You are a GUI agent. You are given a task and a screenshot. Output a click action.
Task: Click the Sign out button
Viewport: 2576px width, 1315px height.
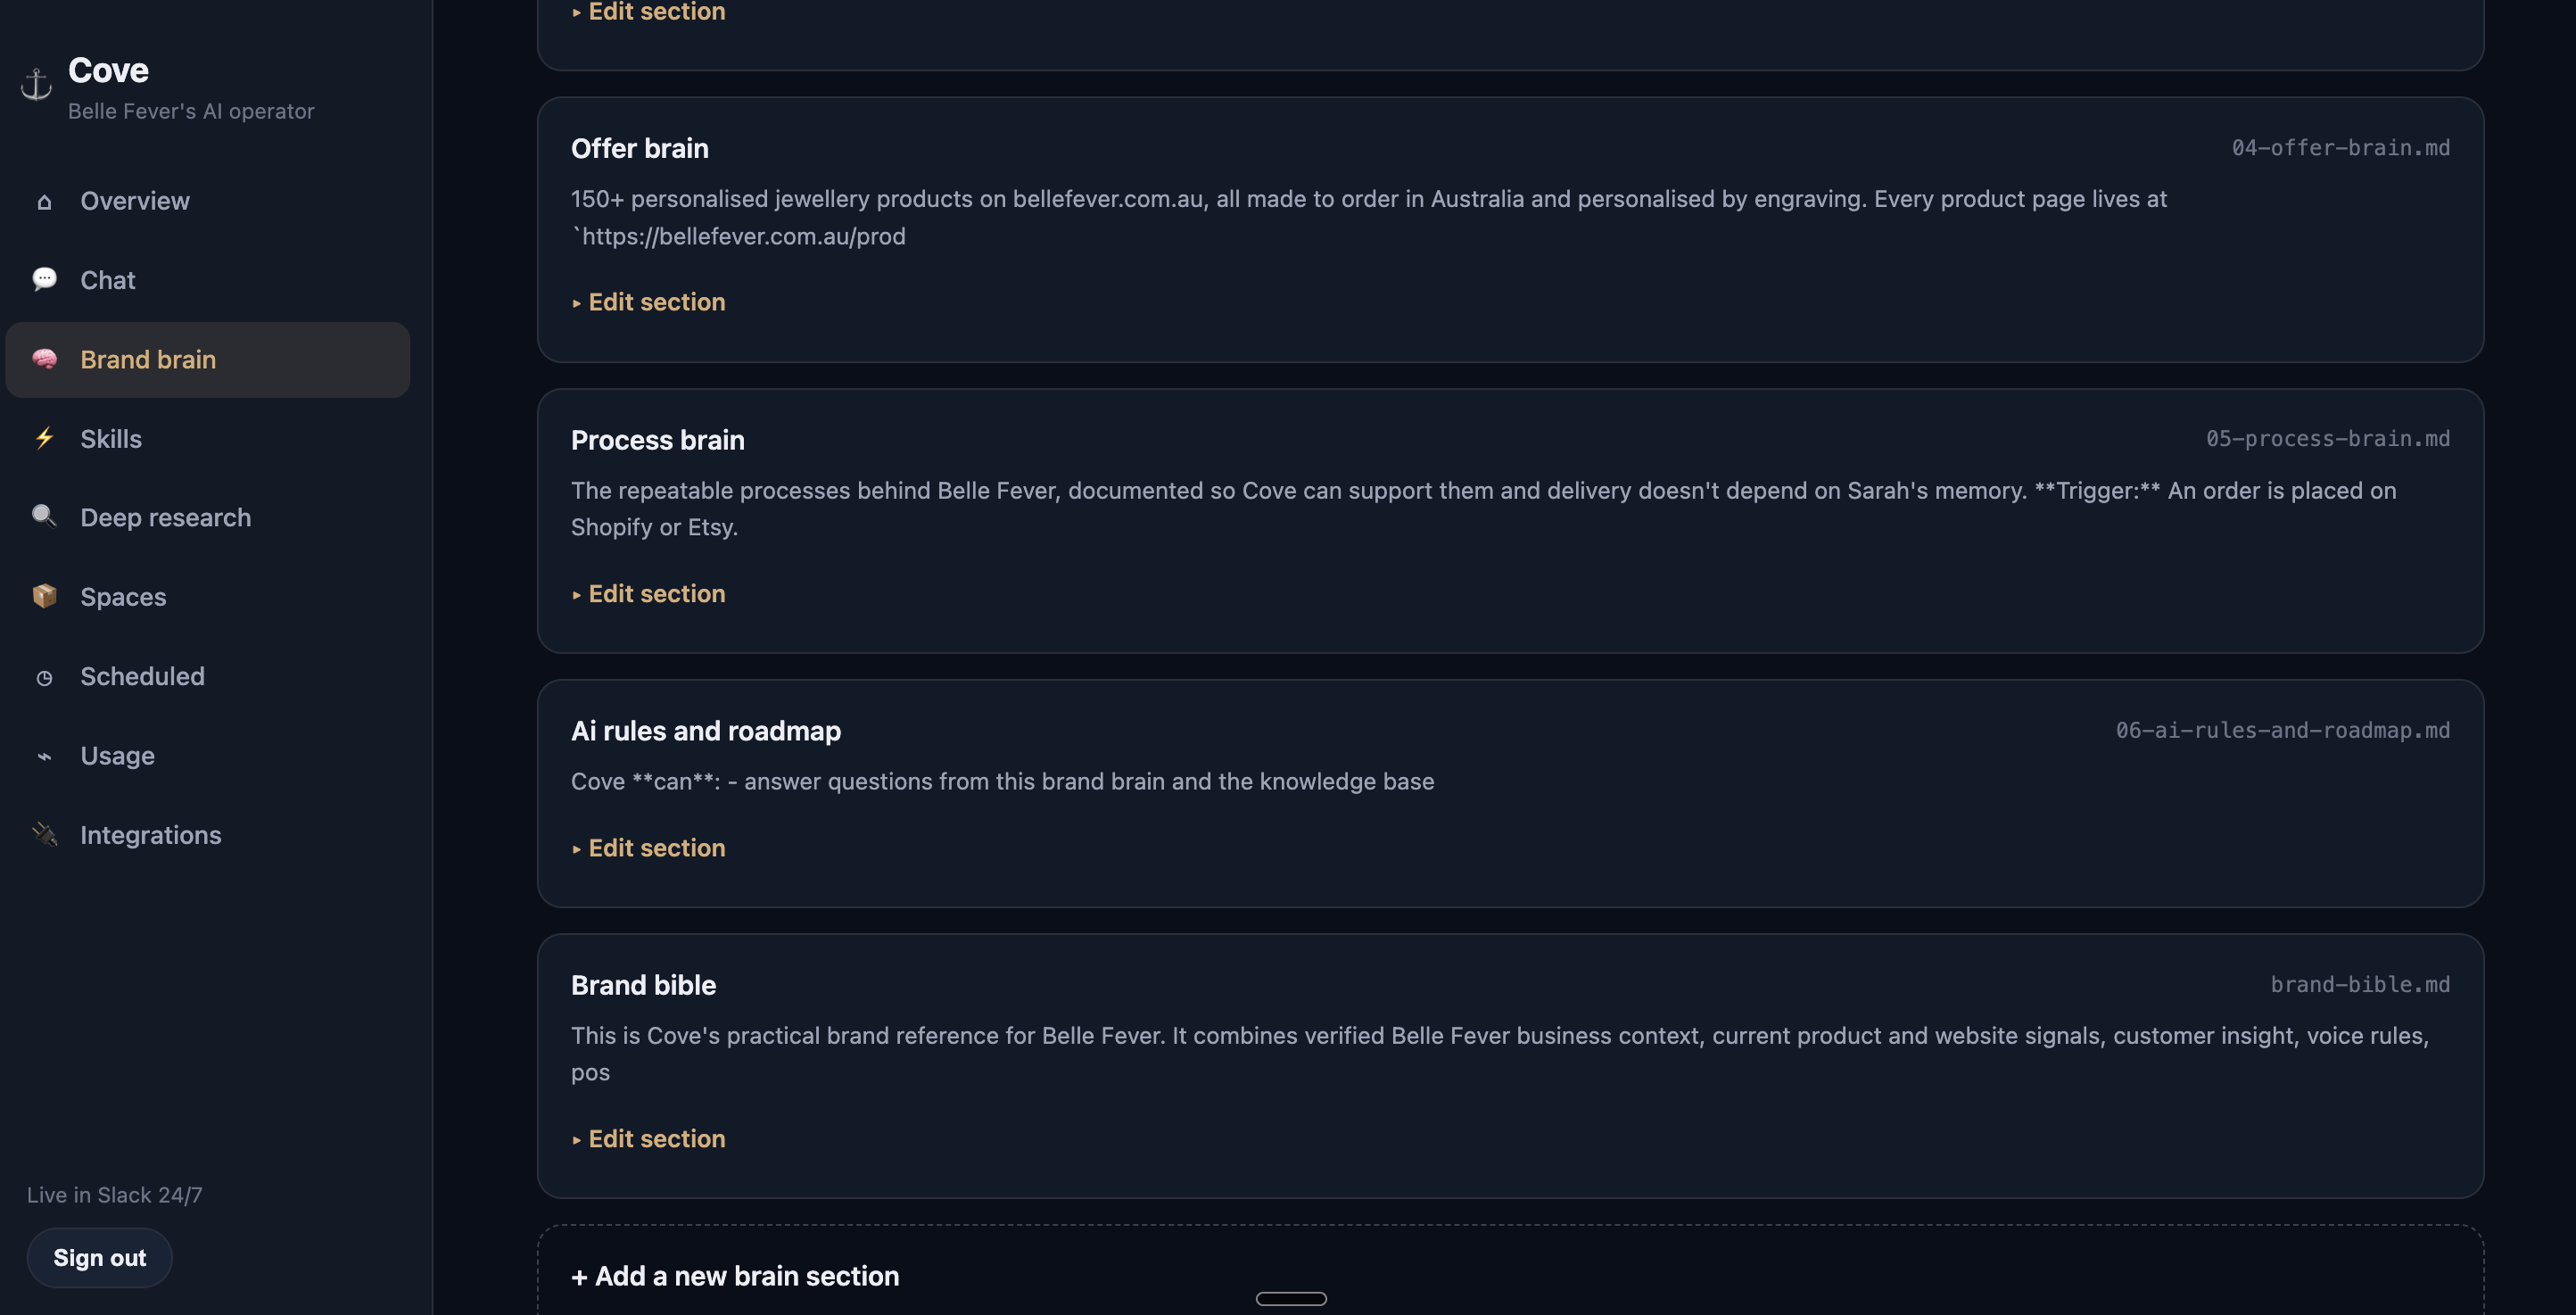click(x=100, y=1258)
